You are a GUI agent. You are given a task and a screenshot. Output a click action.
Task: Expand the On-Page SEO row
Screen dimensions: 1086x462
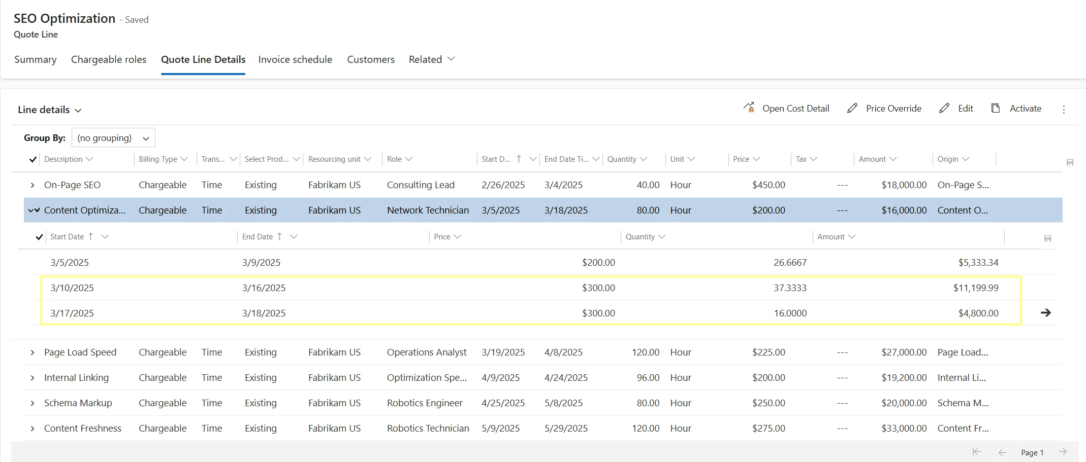tap(33, 185)
